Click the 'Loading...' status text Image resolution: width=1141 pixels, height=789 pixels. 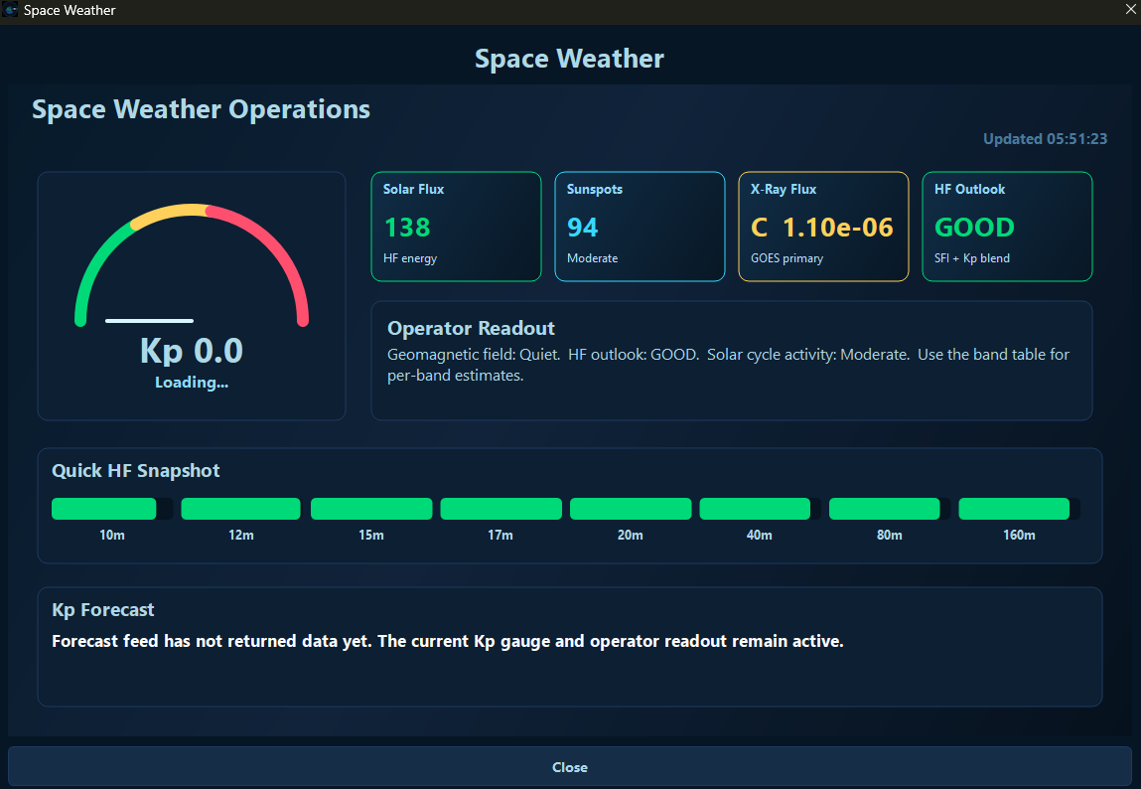(192, 383)
